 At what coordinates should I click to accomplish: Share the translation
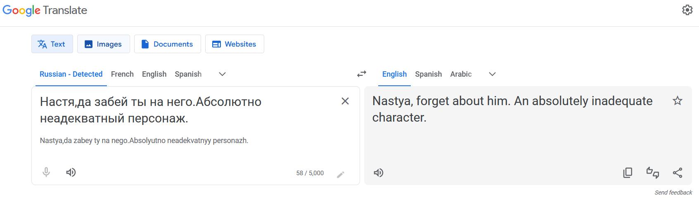pos(678,173)
